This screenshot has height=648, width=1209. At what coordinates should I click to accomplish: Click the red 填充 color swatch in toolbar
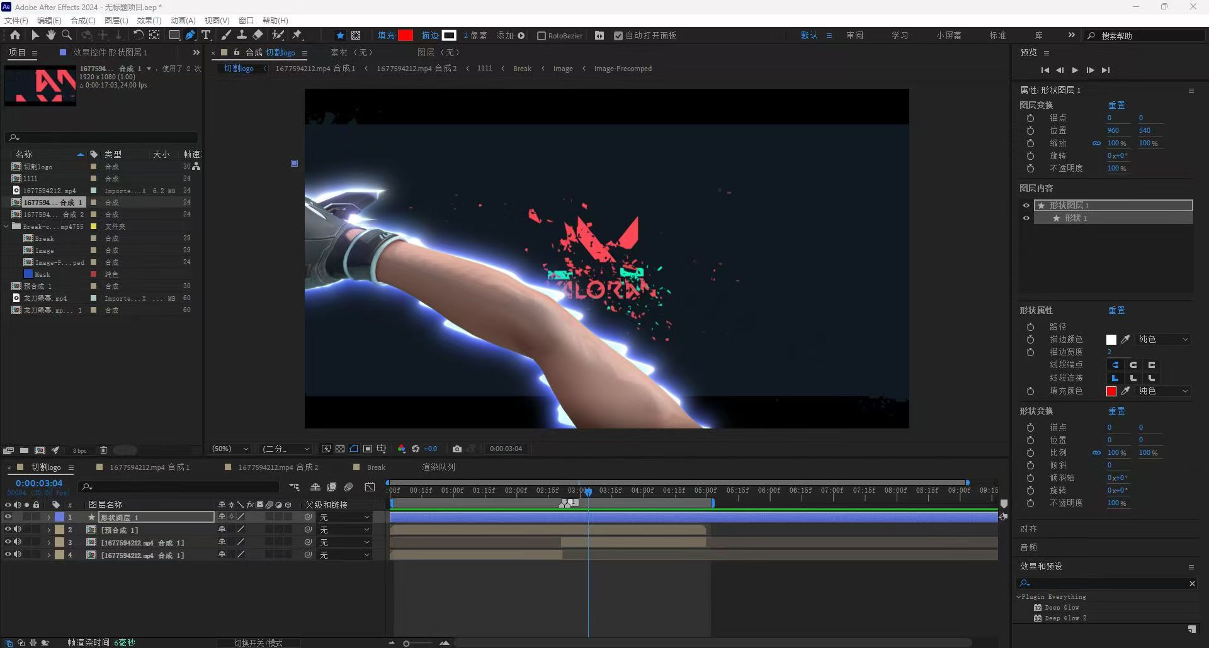[x=406, y=36]
